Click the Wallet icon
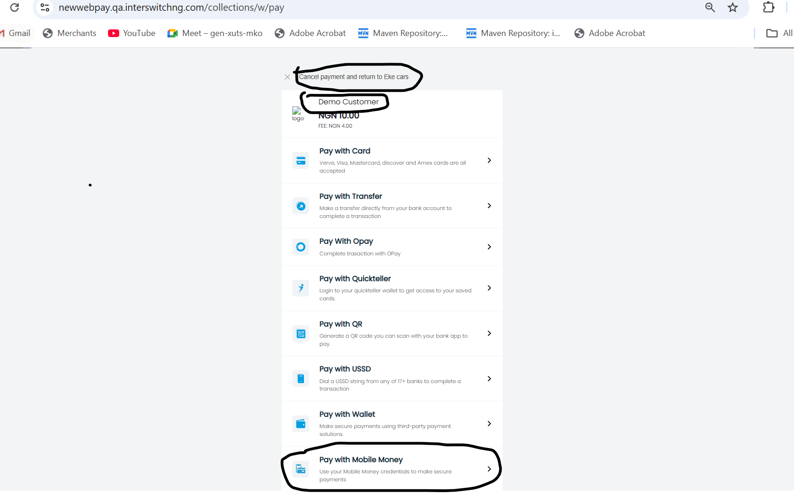794x493 pixels. (301, 424)
